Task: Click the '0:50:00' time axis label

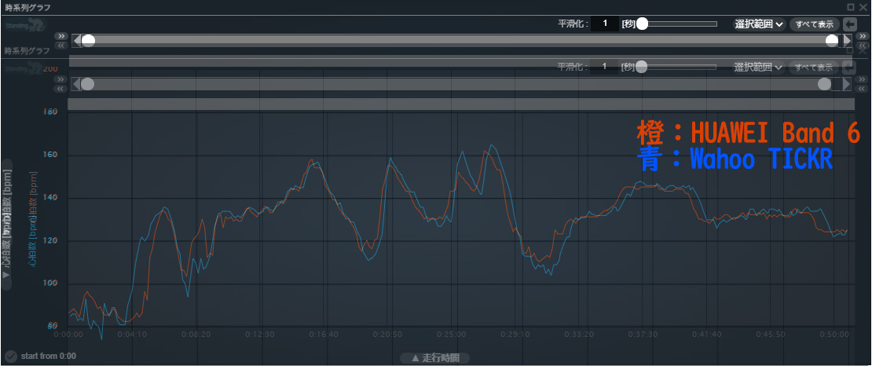Action: 835,335
